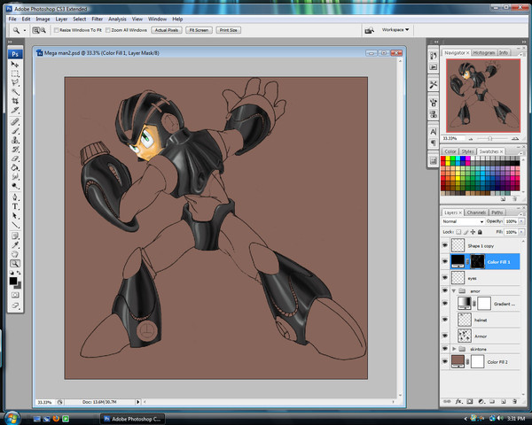The width and height of the screenshot is (532, 425).
Task: Open the Filter menu
Action: coord(98,19)
